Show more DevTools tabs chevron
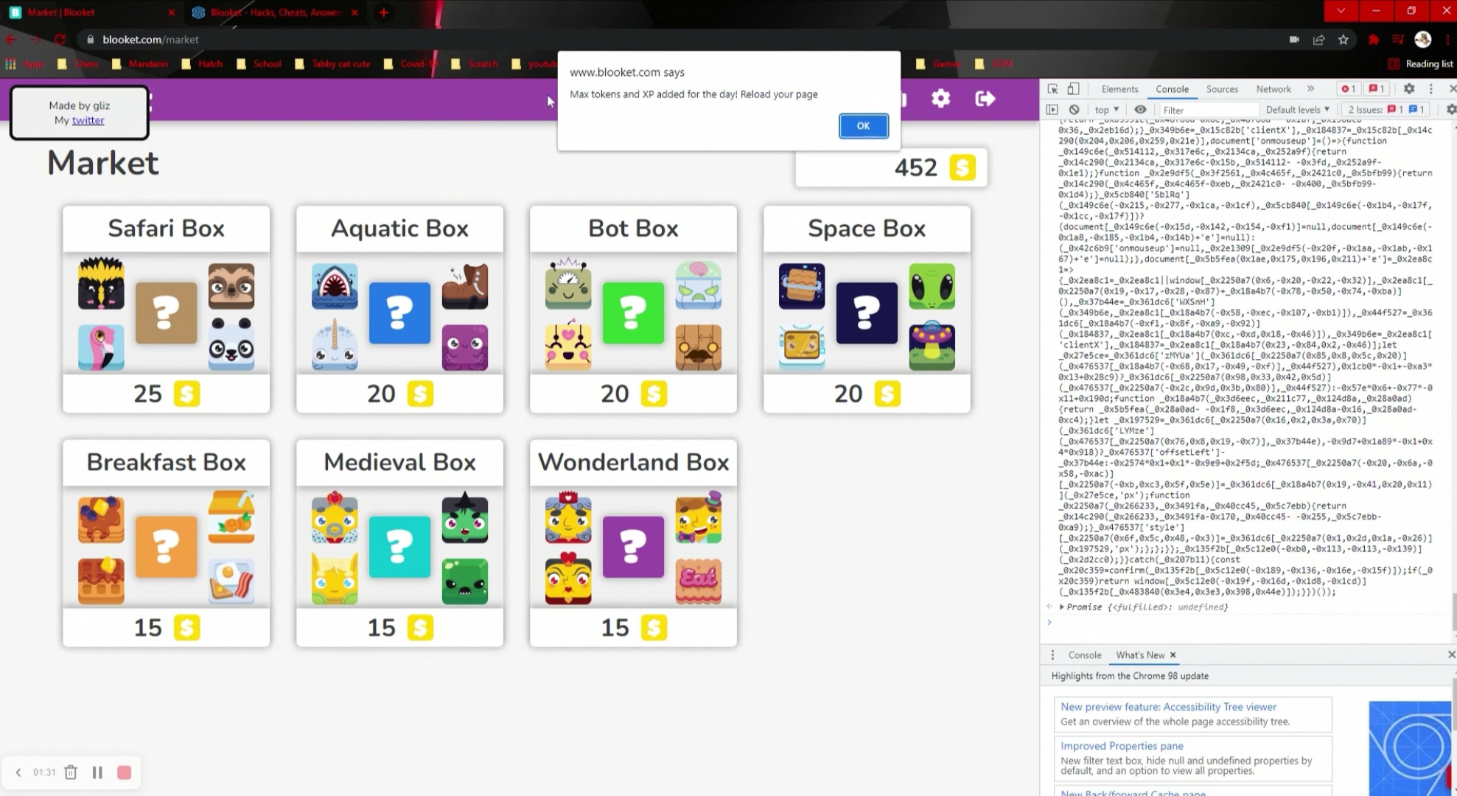Image resolution: width=1457 pixels, height=796 pixels. [1310, 88]
